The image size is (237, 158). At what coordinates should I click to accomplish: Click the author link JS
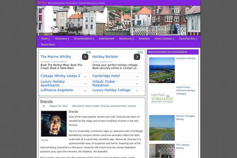44,106
